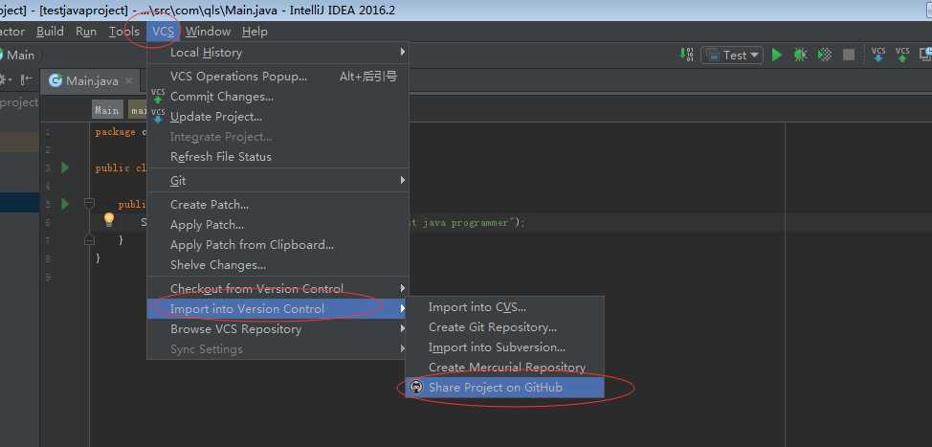Open project panel settings gear icon

pyautogui.click(x=5, y=79)
